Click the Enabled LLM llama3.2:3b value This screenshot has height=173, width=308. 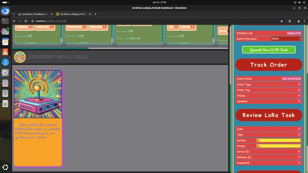(294, 33)
